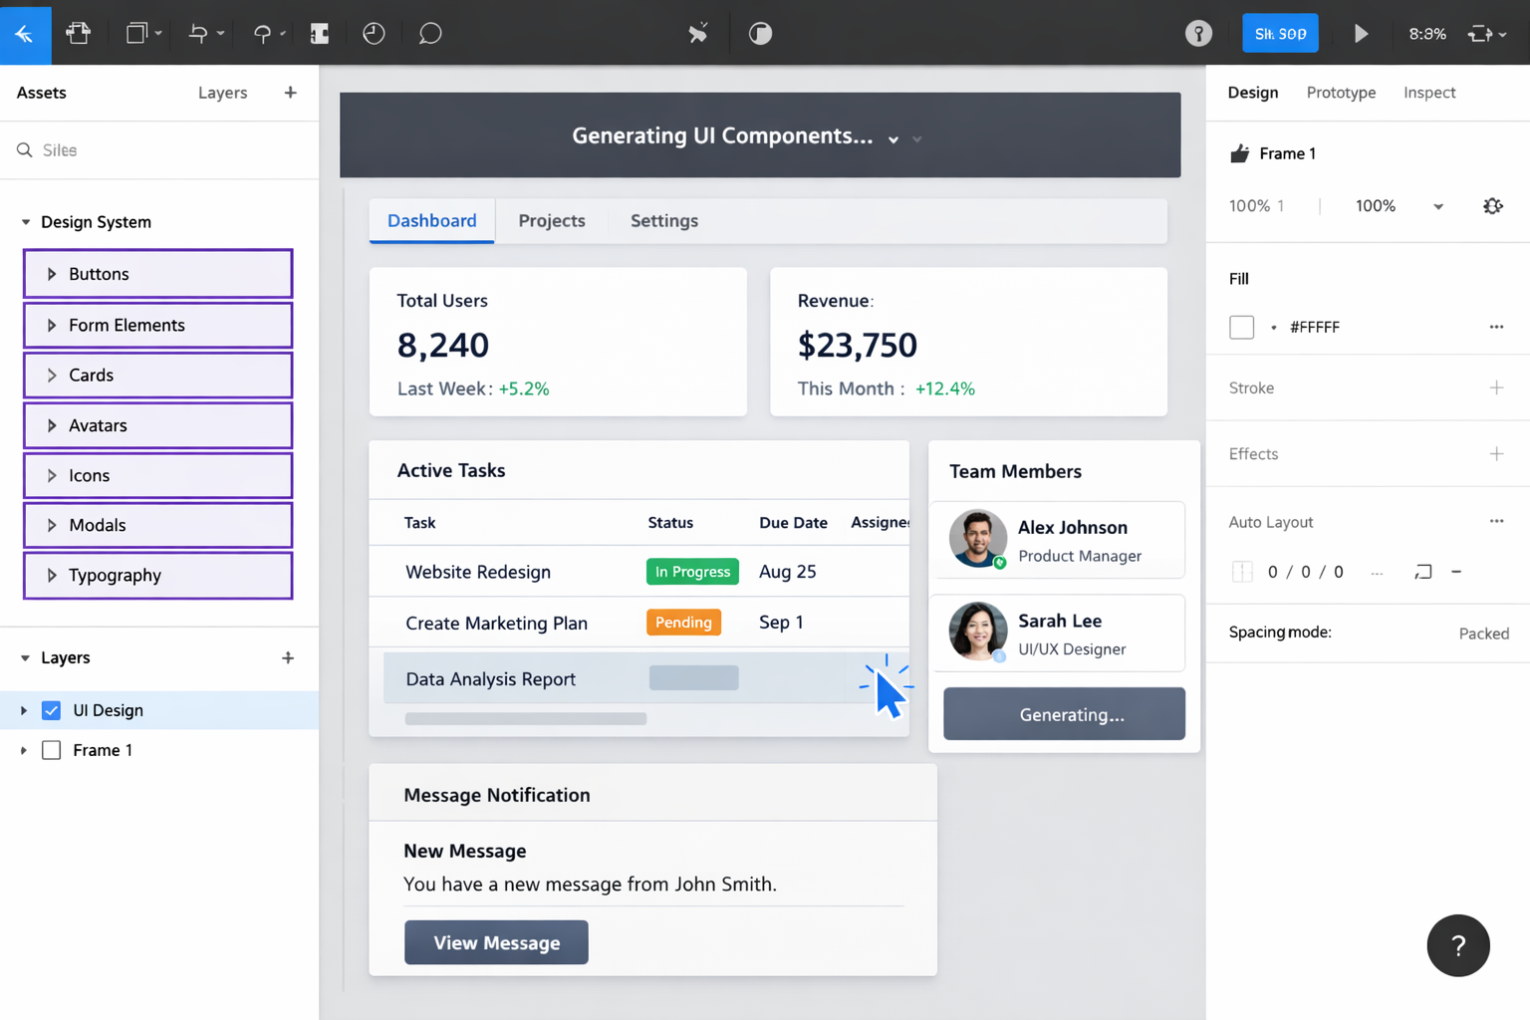Image resolution: width=1530 pixels, height=1020 pixels.
Task: Click the Siles search field
Action: coord(159,150)
